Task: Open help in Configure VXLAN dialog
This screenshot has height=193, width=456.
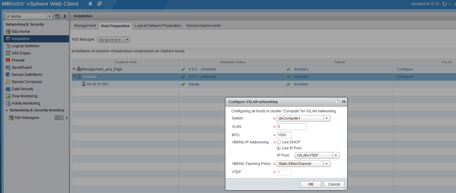Action: click(337, 102)
